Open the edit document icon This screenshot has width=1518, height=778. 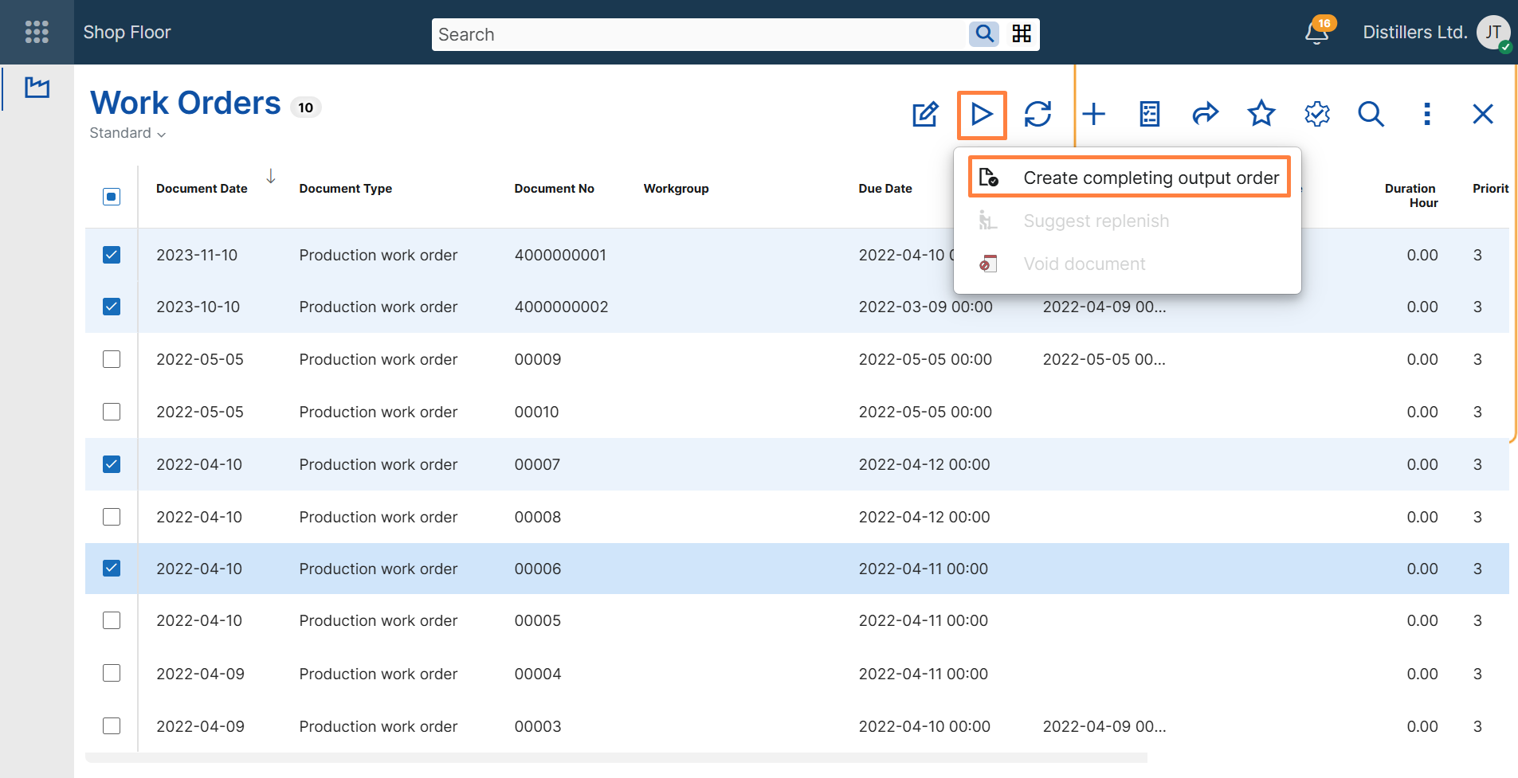(x=925, y=114)
